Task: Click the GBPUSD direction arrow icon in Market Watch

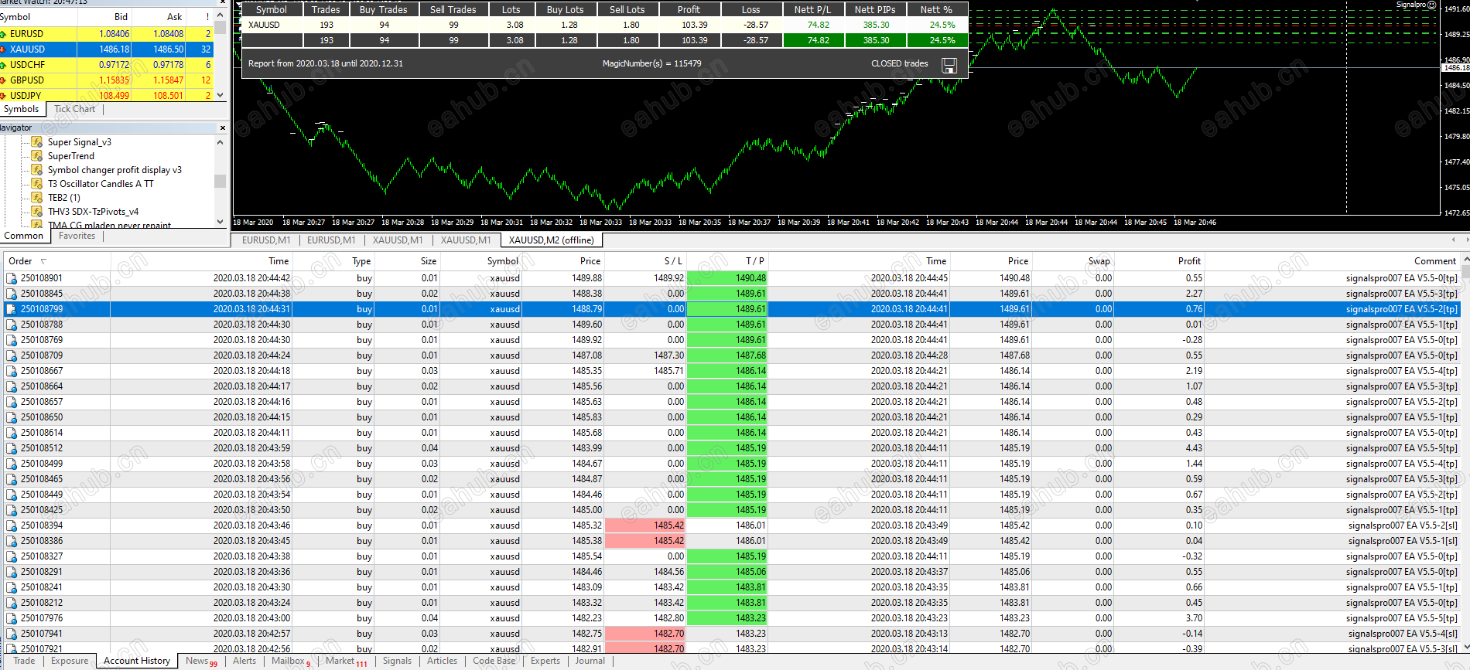Action: click(3, 80)
